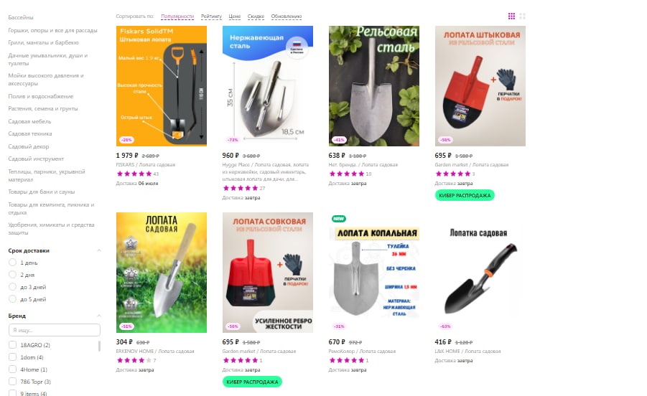Open the Садовый инструмент category
The width and height of the screenshot is (647, 396).
tap(36, 159)
